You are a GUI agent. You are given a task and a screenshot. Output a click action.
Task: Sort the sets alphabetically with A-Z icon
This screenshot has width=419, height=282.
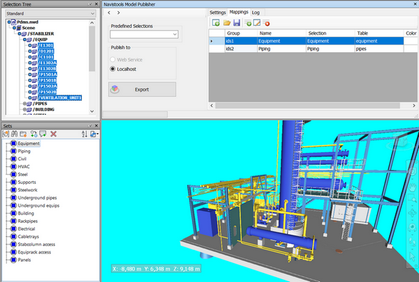click(84, 133)
